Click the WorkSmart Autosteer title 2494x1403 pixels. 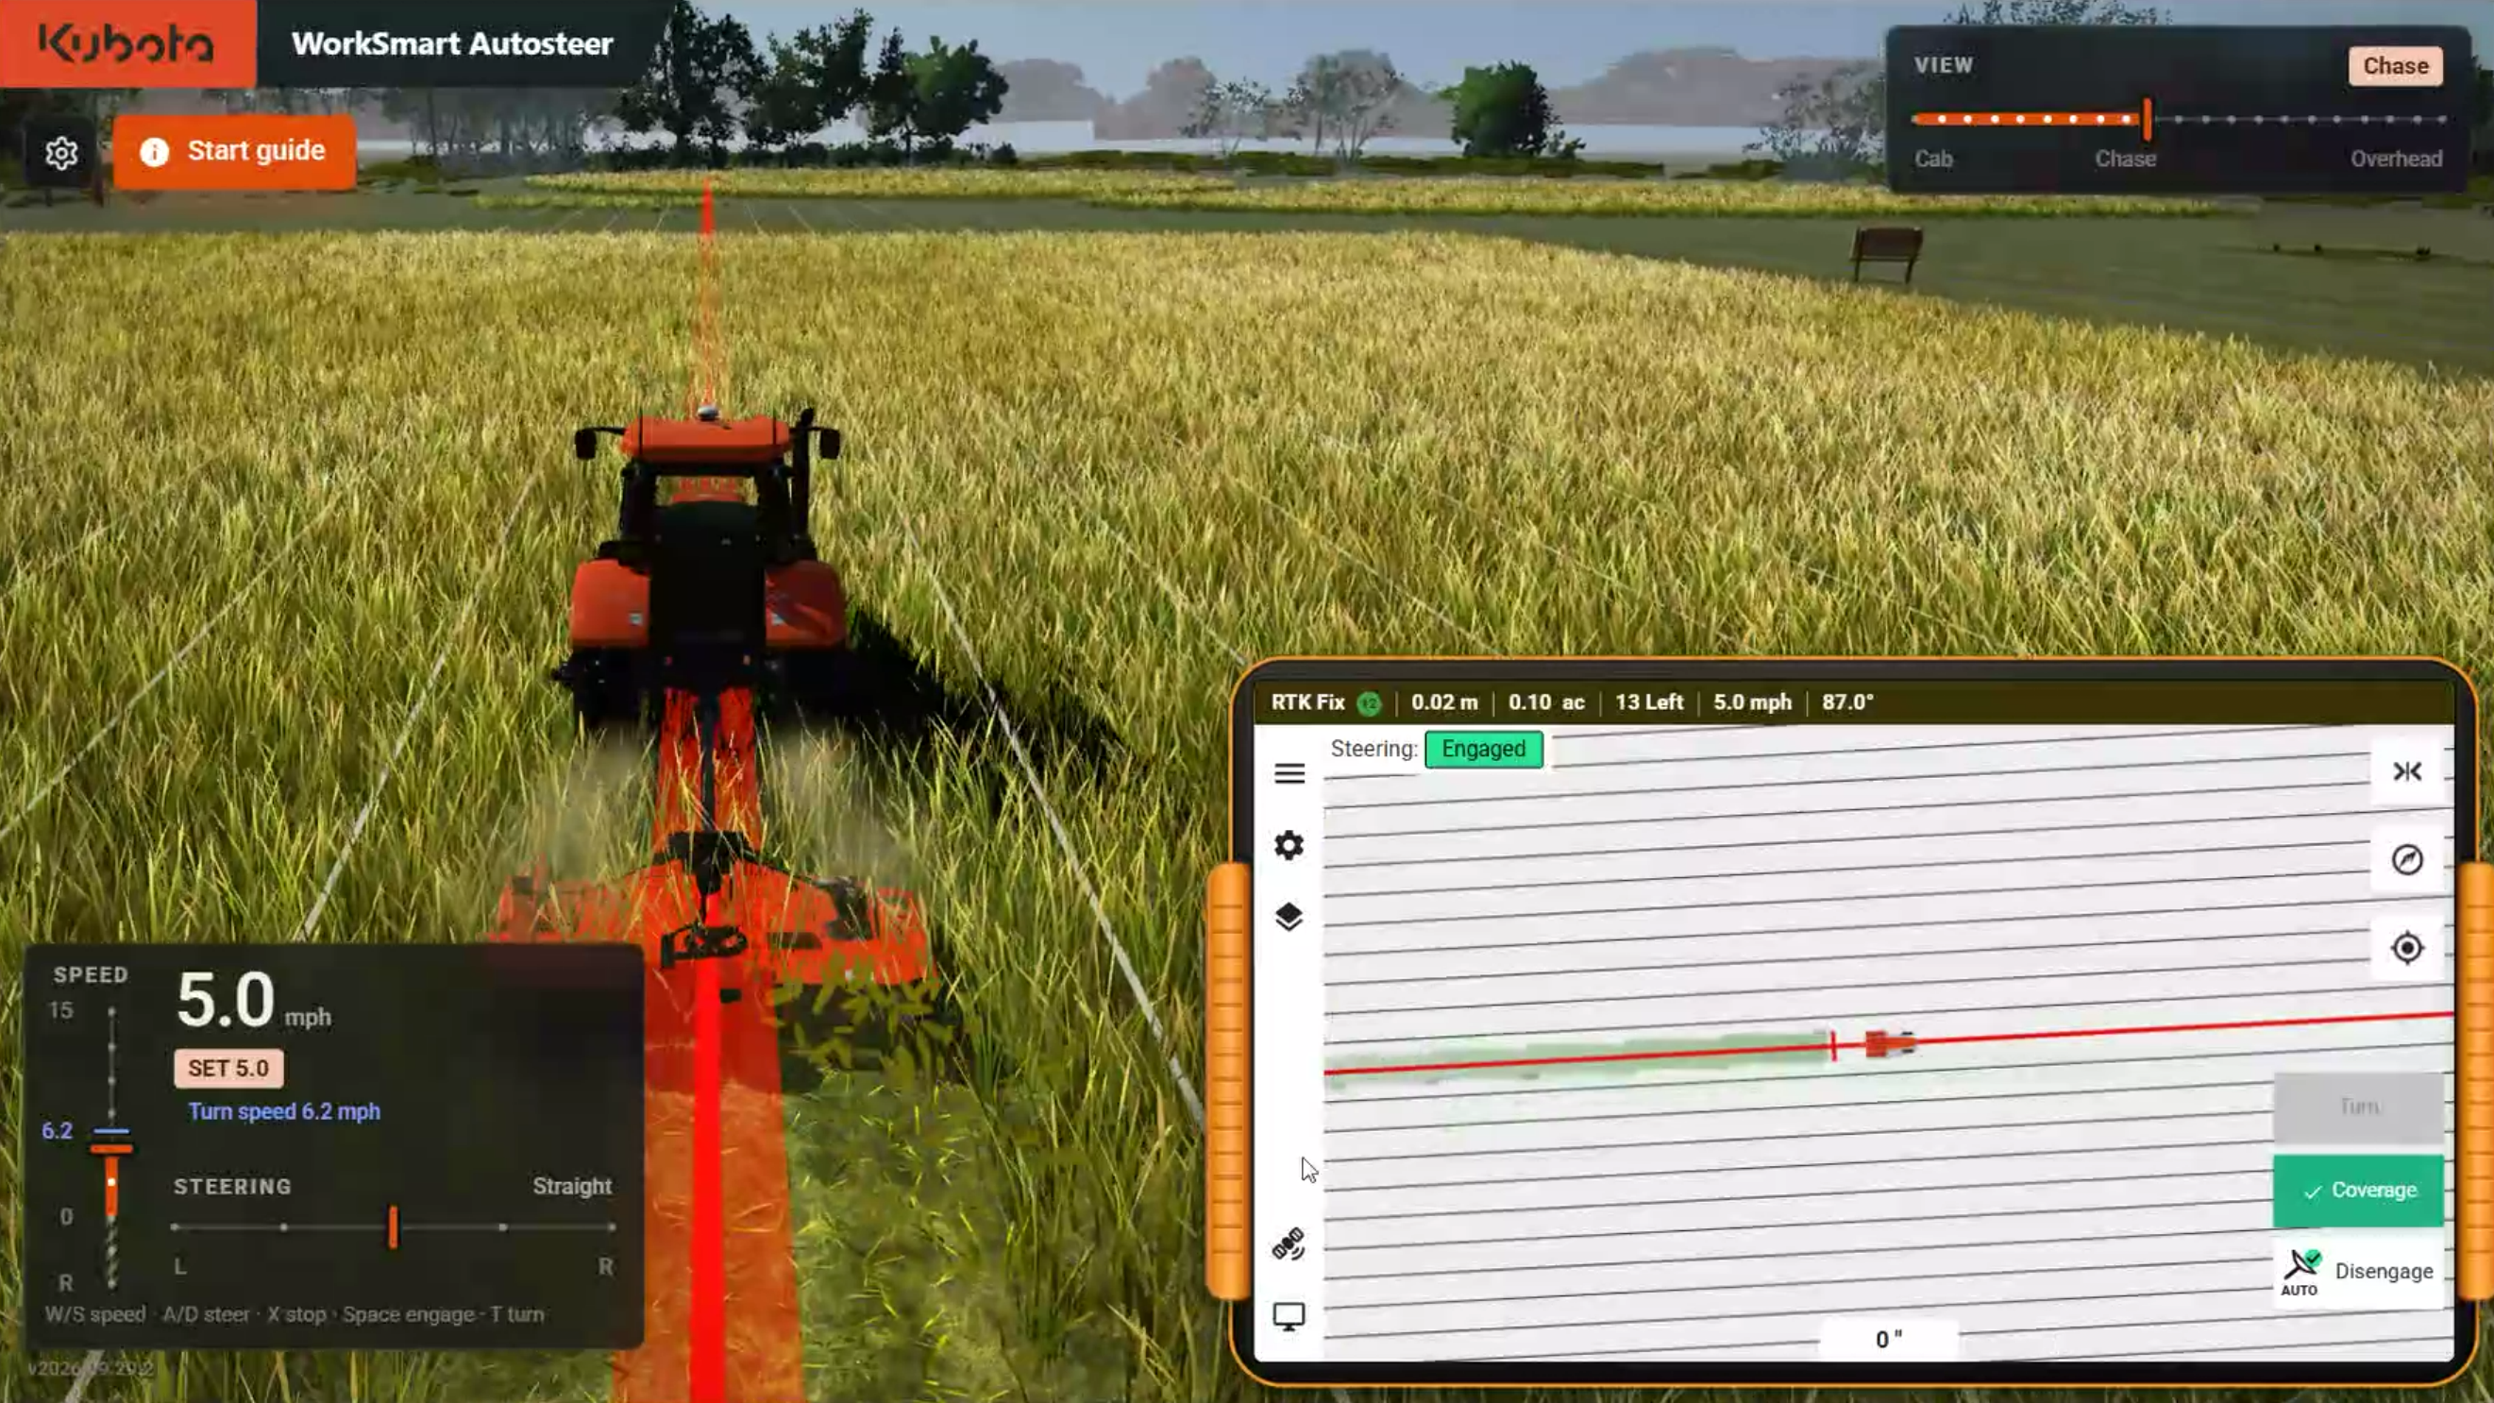[x=452, y=43]
